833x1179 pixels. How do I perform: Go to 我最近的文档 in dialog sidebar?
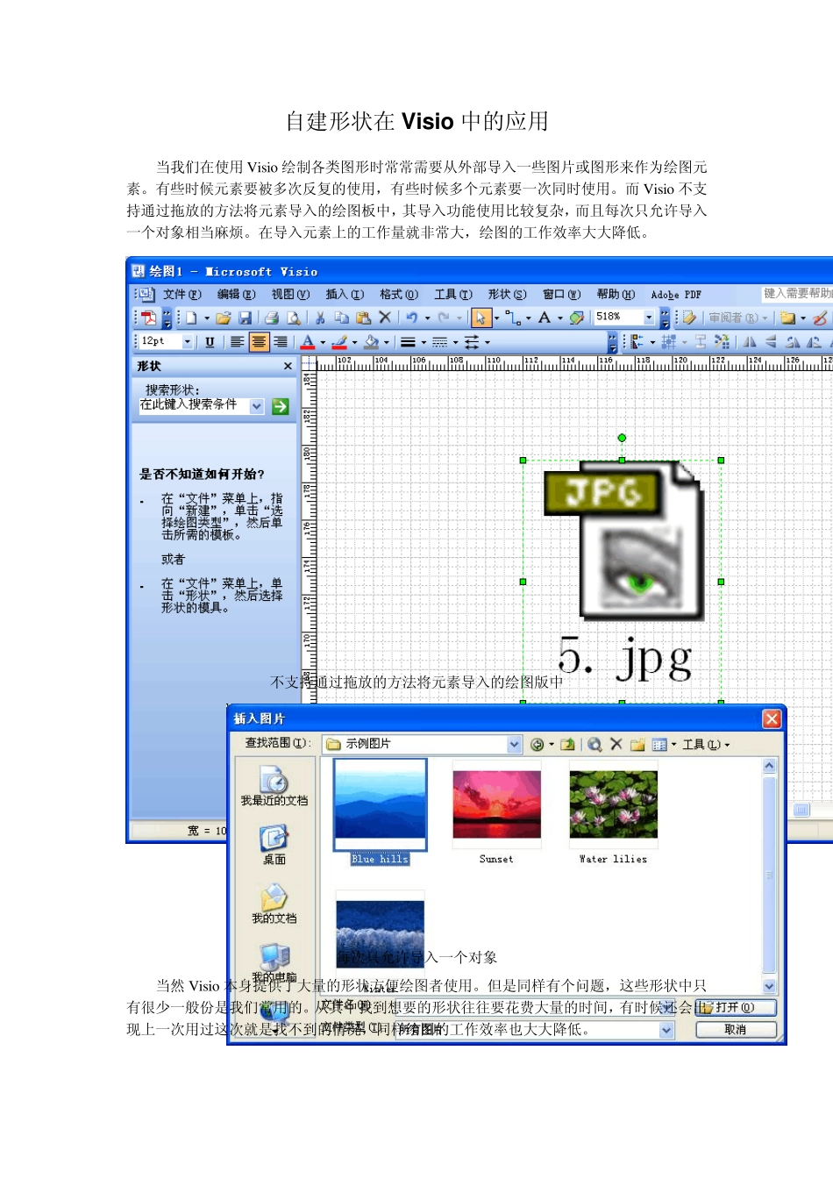tap(274, 786)
